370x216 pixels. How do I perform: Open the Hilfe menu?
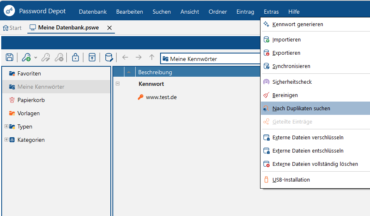294,12
